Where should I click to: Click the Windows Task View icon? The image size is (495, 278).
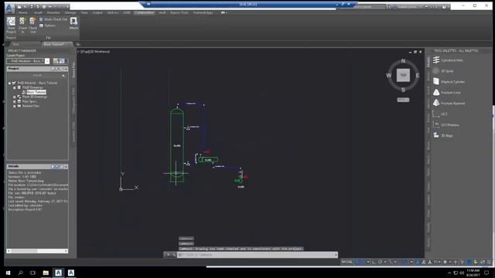click(x=32, y=273)
